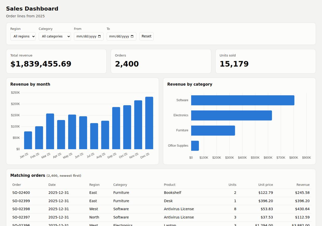Click the Units sold value 15,179
Screen dimensions: 322x226
[x=234, y=64]
